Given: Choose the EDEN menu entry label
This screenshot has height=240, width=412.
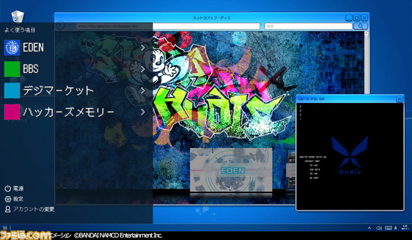Looking at the screenshot, I should (33, 48).
